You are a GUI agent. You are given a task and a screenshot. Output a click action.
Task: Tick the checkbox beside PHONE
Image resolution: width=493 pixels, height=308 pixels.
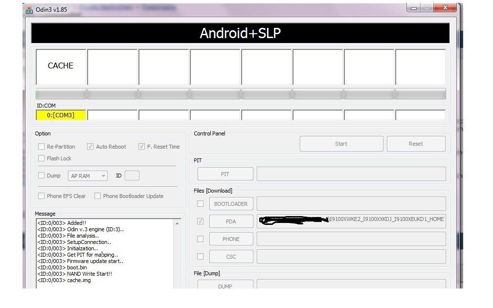(201, 239)
